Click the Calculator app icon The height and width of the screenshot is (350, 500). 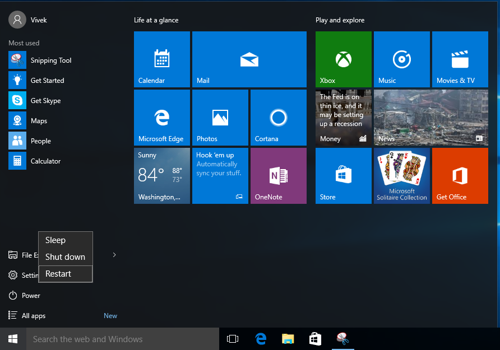pos(17,161)
